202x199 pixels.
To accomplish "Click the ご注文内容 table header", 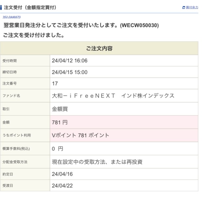I will tap(99, 48).
